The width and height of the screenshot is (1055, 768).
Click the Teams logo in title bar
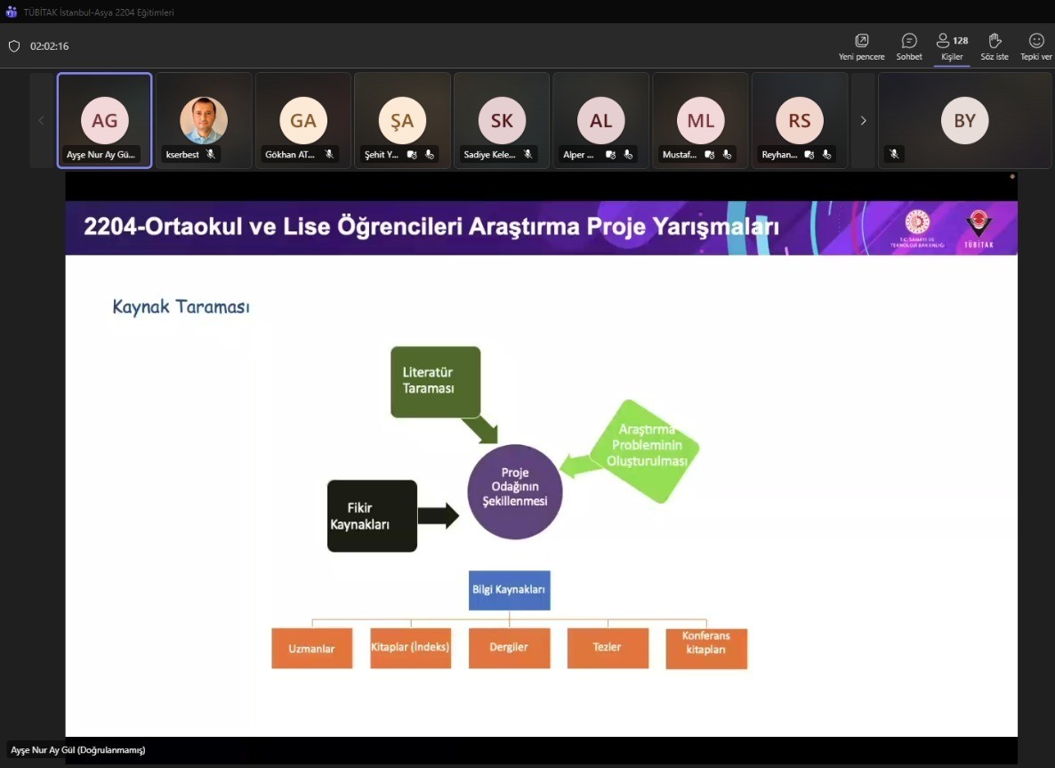12,12
